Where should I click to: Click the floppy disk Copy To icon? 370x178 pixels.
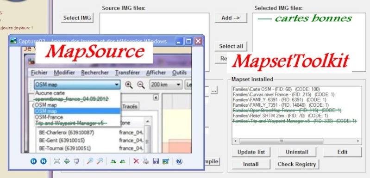[x=156, y=161]
